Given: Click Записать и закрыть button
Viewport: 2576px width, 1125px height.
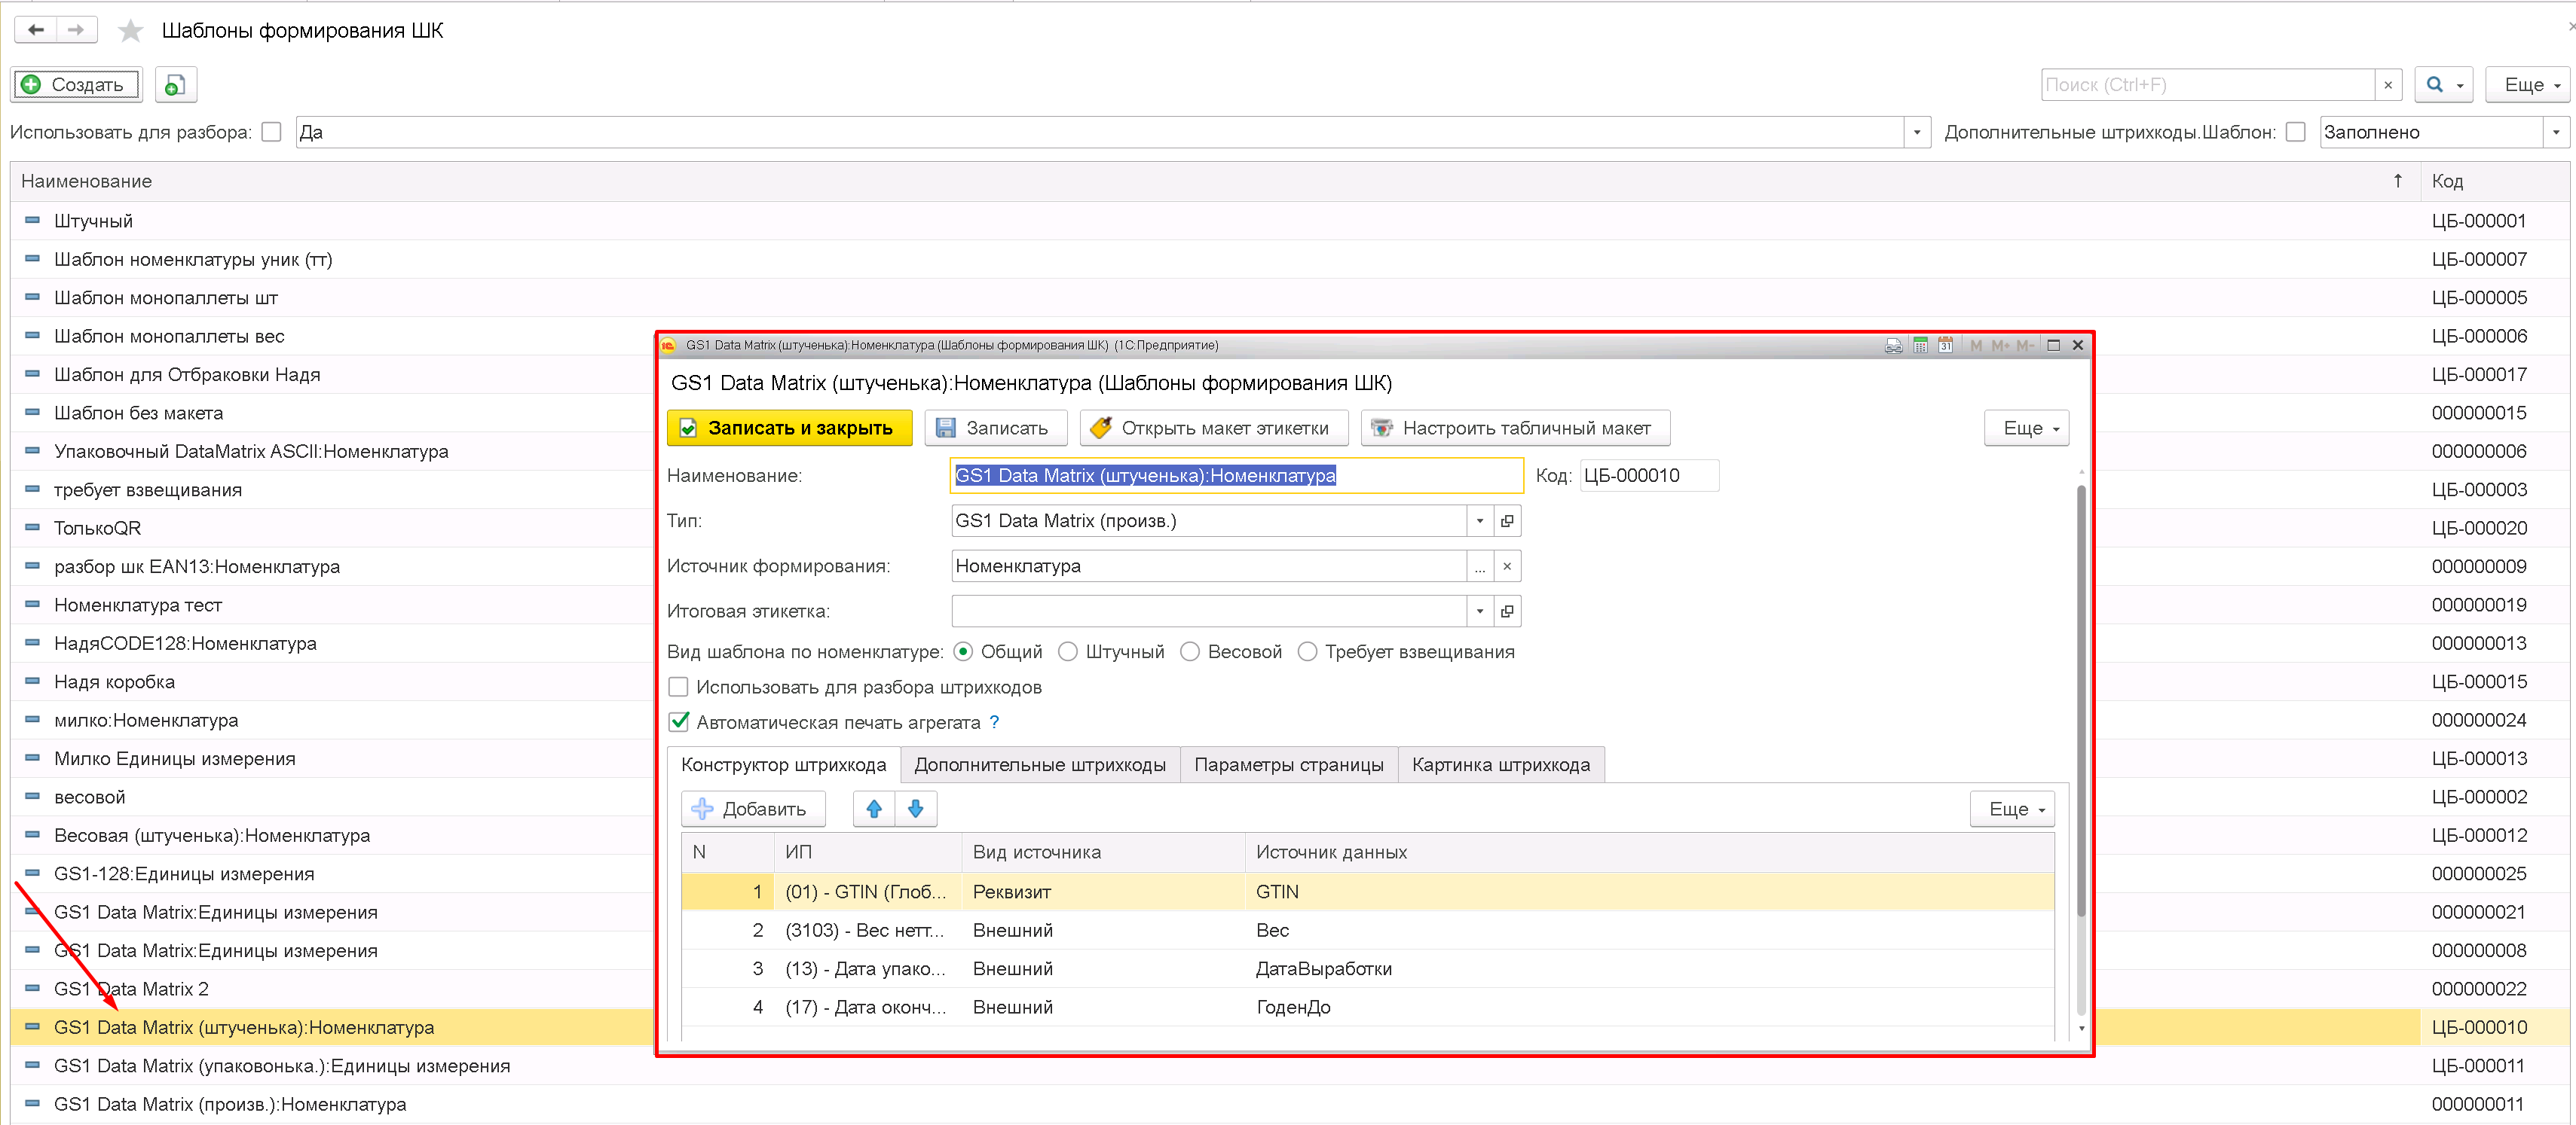Looking at the screenshot, I should click(x=790, y=428).
